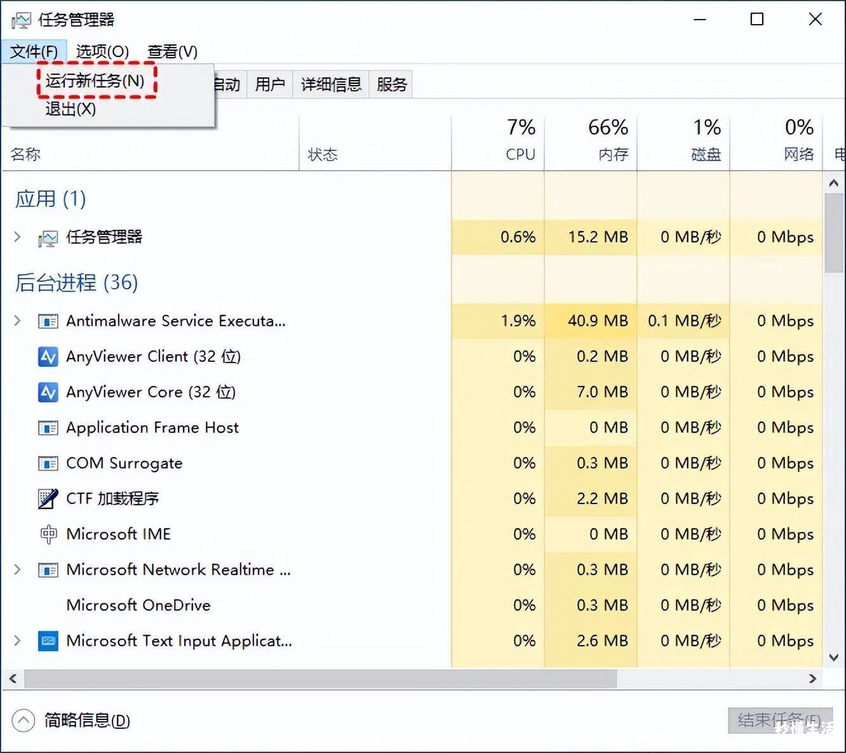Open the 查看(V) menu

(172, 51)
